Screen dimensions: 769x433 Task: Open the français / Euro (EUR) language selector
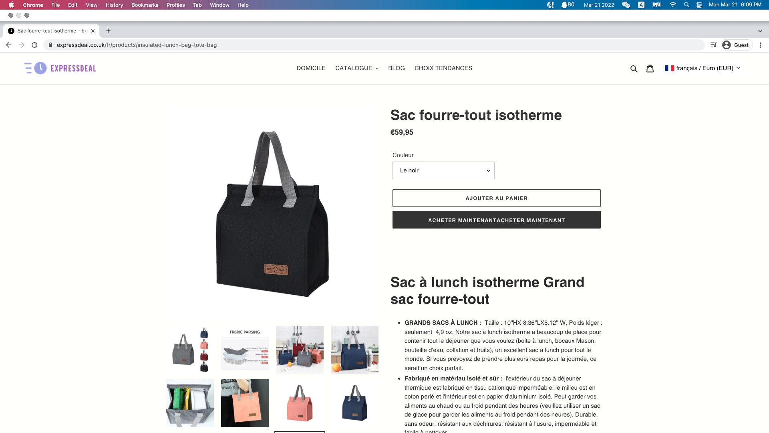tap(703, 68)
